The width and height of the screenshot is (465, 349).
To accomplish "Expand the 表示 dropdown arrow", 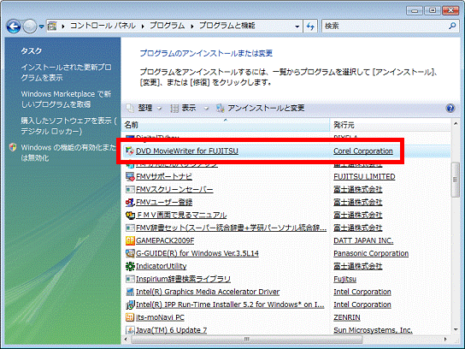I will click(x=206, y=109).
